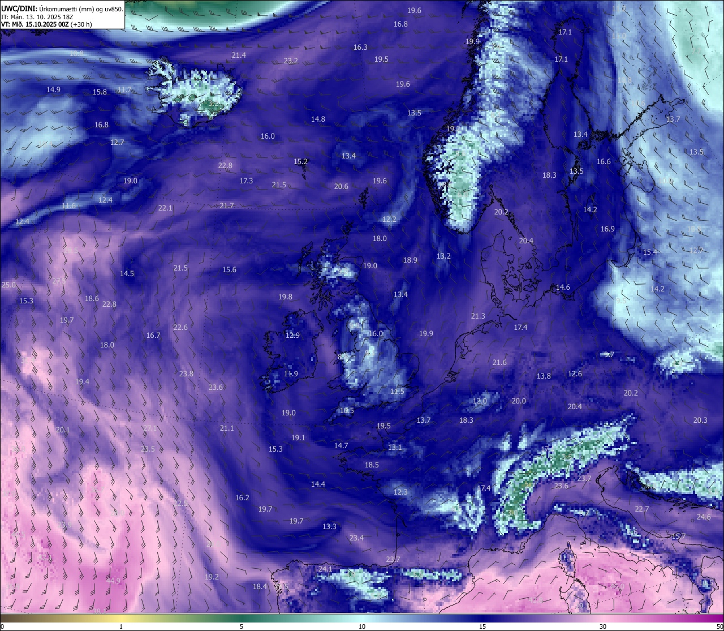The image size is (724, 631).
Task: Click the 14.6 map value
Action: pos(563,287)
